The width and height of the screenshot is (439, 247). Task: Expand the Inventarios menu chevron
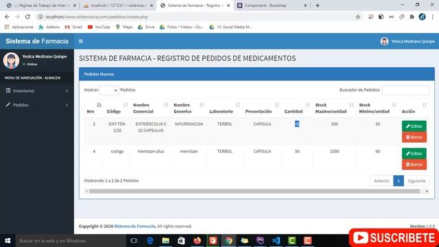[67, 91]
